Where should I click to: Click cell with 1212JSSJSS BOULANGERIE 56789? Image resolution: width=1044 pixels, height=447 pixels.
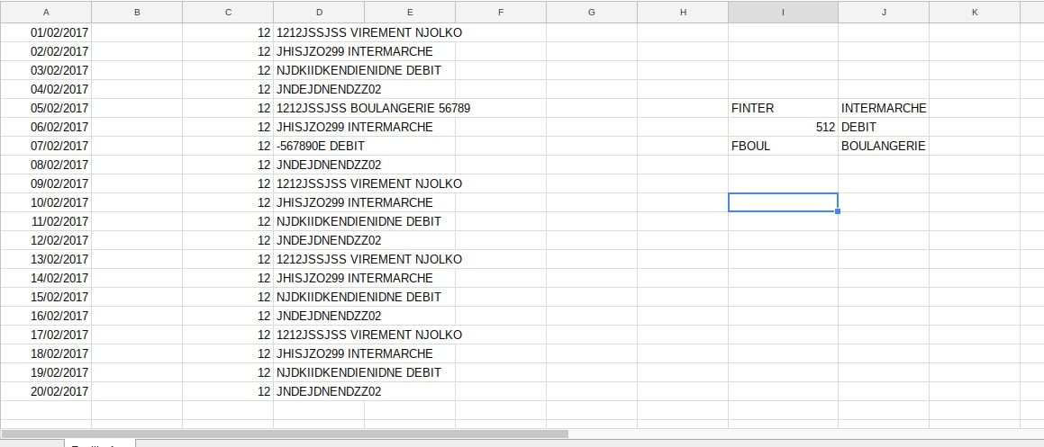(x=373, y=108)
